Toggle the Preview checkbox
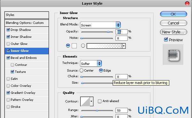Screen dimensions: 192x118 point(166,39)
